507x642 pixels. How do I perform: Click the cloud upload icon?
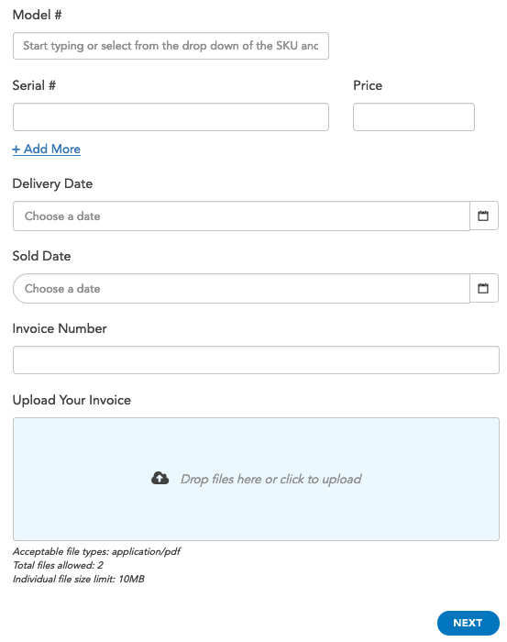point(160,478)
